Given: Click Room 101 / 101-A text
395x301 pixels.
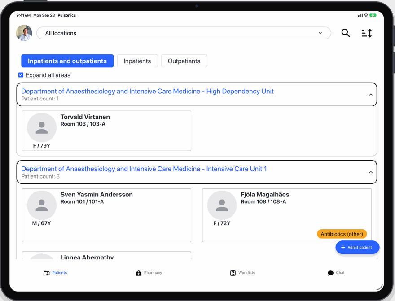Looking at the screenshot, I should 82,202.
